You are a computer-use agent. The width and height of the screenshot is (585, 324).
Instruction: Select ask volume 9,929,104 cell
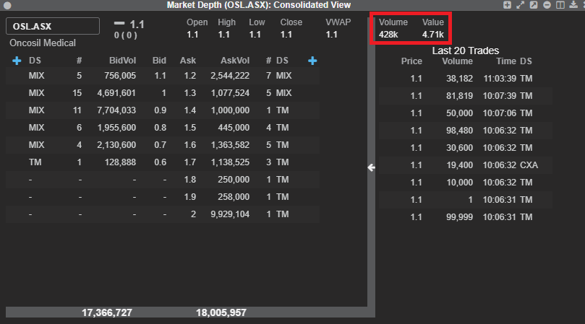pyautogui.click(x=230, y=214)
